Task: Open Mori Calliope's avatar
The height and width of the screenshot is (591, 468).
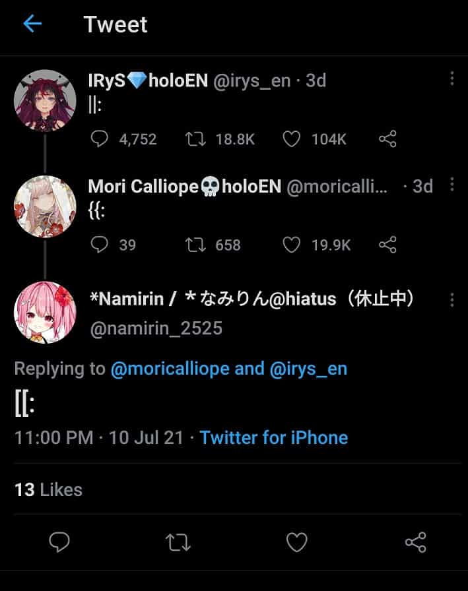Action: click(x=45, y=206)
